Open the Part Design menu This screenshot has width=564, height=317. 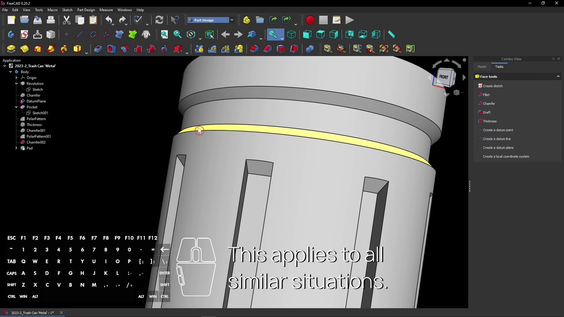coord(86,10)
